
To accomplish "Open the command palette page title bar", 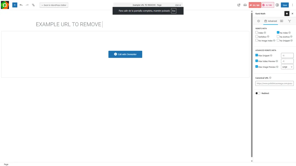I will pyautogui.click(x=148, y=5).
